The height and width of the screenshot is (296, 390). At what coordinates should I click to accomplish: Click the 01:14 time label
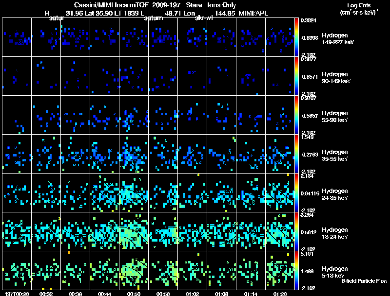pyautogui.click(x=251, y=294)
